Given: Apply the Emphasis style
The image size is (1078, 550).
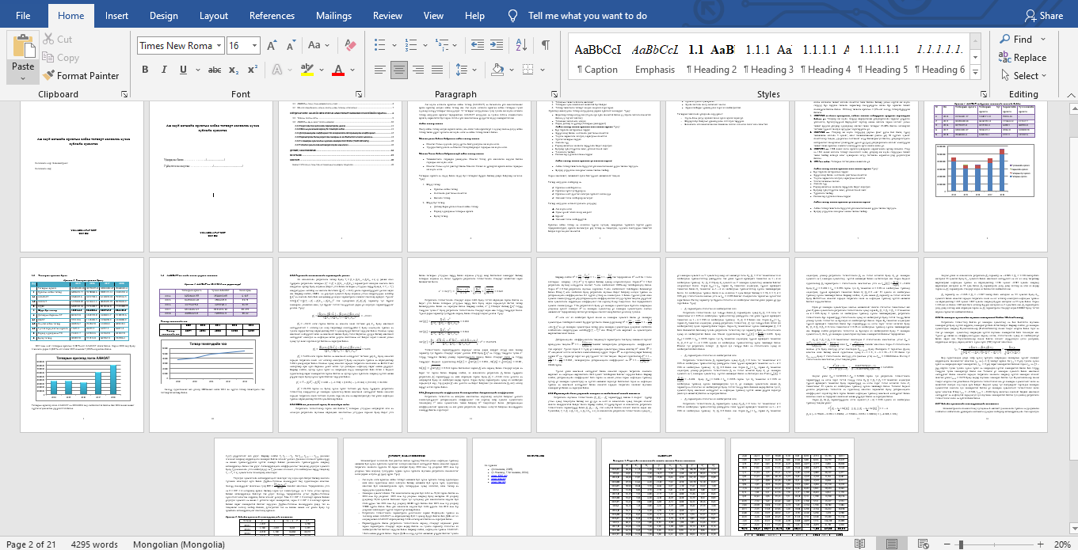Looking at the screenshot, I should [655, 59].
